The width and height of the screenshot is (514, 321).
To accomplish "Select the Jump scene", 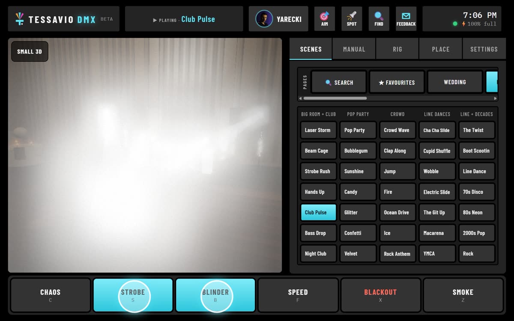I will click(x=397, y=171).
